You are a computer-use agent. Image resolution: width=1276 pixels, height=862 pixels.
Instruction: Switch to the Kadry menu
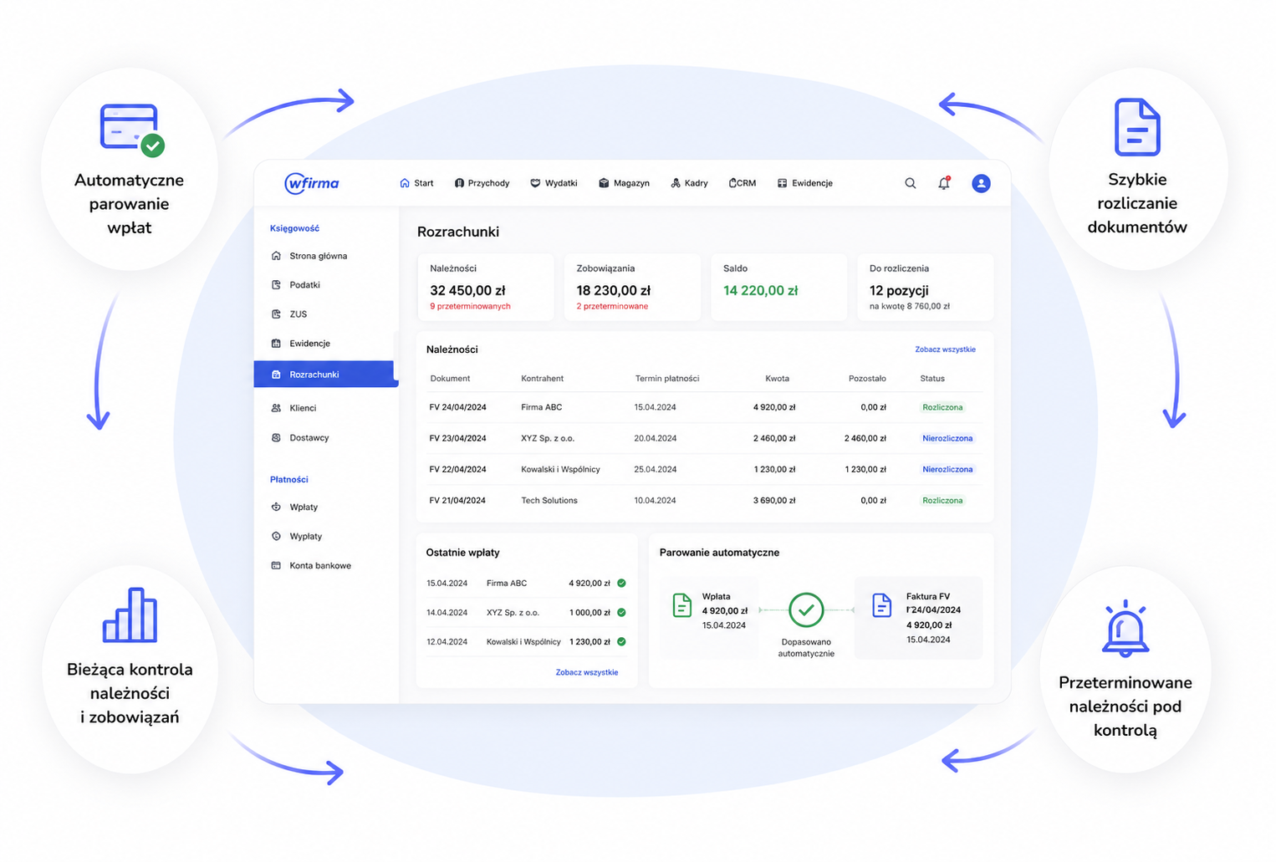689,183
